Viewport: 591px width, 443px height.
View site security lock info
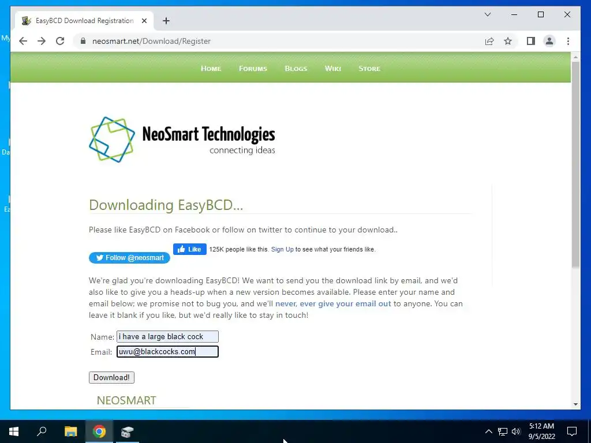point(83,41)
